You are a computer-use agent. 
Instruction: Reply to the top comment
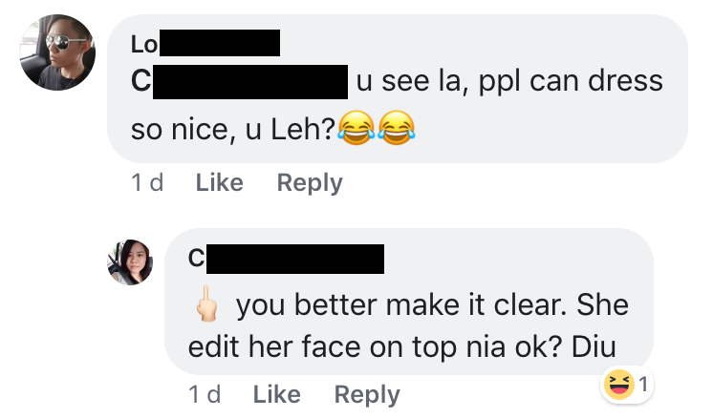pos(309,182)
